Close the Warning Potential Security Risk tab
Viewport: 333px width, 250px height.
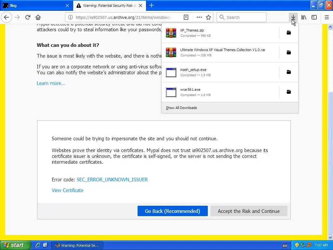pyautogui.click(x=140, y=6)
